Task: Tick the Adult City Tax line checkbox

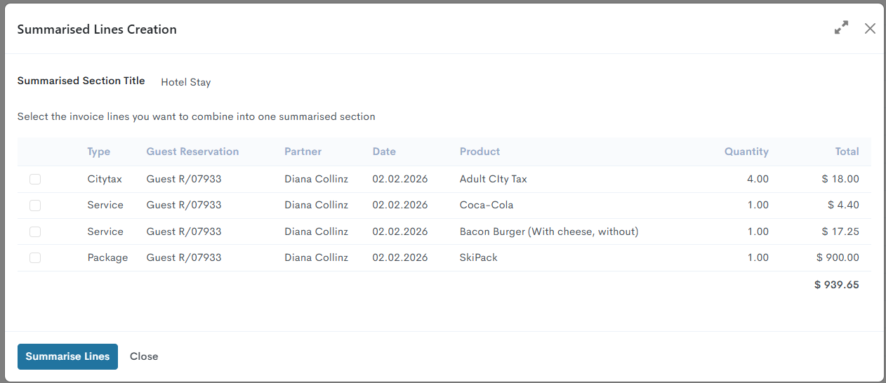Action: 35,179
